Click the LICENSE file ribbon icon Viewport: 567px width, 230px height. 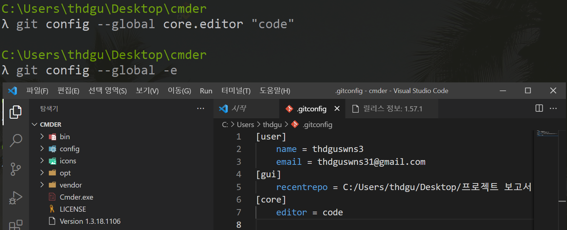pyautogui.click(x=52, y=209)
